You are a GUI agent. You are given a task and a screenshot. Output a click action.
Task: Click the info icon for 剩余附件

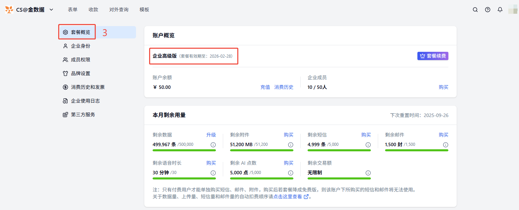(291, 145)
